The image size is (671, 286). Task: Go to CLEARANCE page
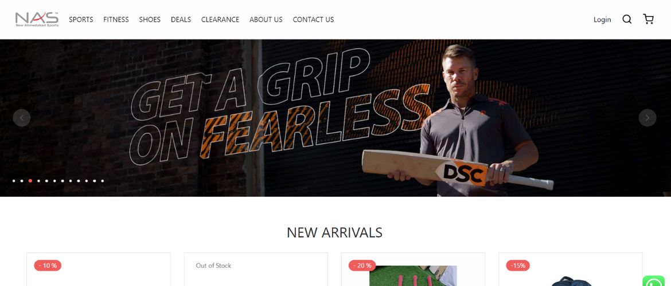pyautogui.click(x=220, y=19)
